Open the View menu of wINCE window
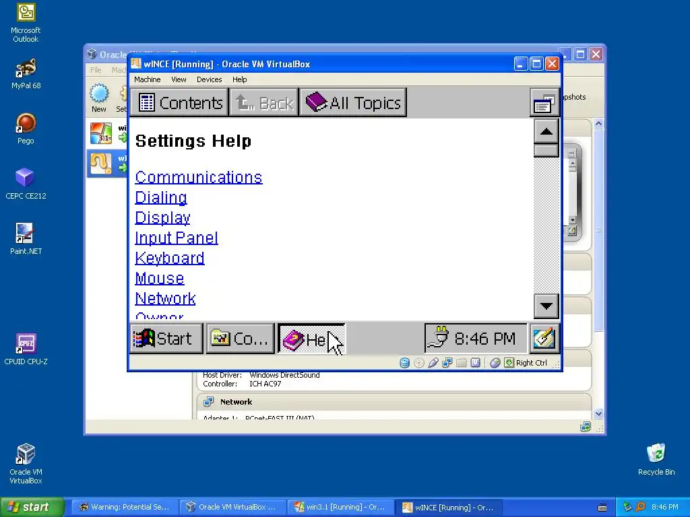 coord(179,79)
